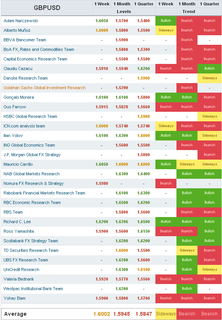Viewport: 222px width, 320px height.
Task: Click Mauricio Carrillo link
Action: (x=18, y=165)
